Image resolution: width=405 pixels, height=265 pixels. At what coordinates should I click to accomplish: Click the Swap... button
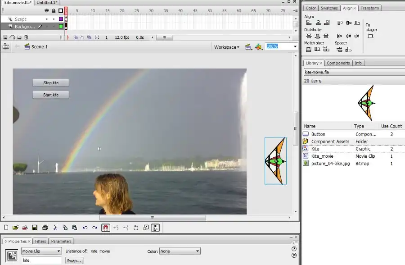[x=74, y=260]
